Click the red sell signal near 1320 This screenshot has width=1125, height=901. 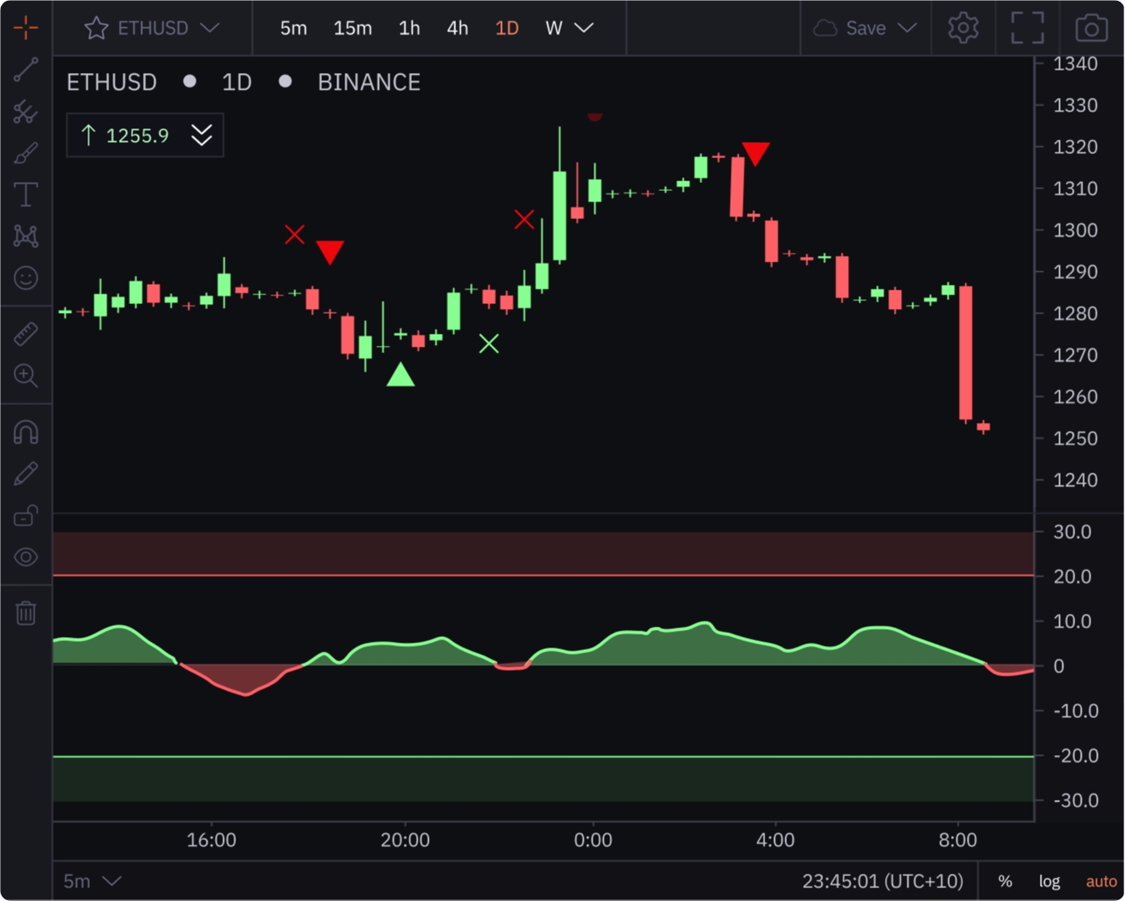tap(756, 152)
